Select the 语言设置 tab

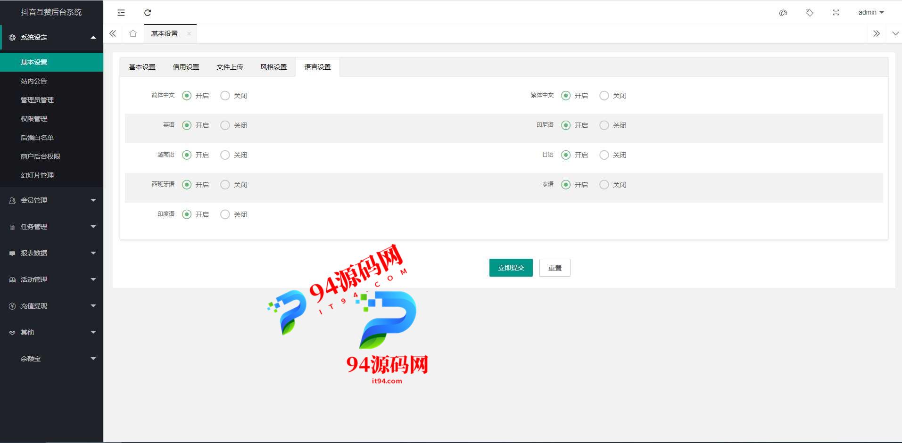coord(317,67)
